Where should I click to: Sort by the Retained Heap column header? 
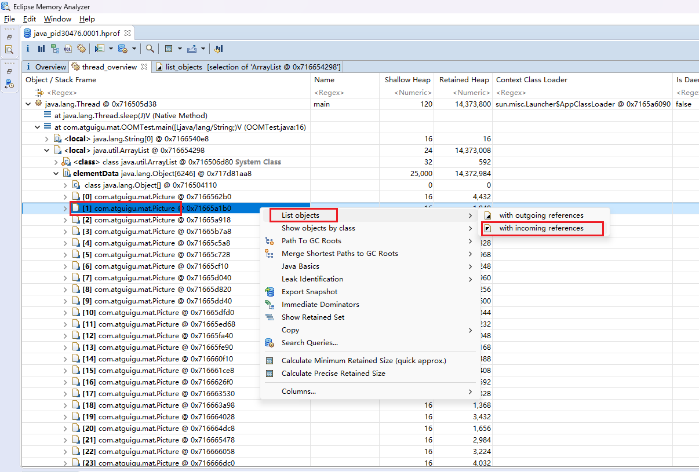pyautogui.click(x=464, y=80)
